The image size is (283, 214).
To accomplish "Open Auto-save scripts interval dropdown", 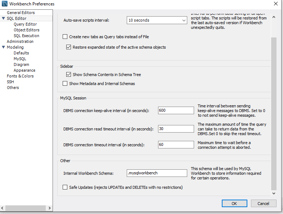I will click(x=157, y=20).
